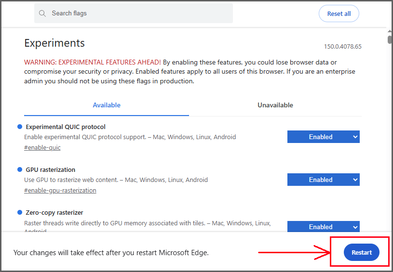Screen dimensions: 393x272
Task: Select the Zero-copy rasterizer title
Action: point(54,212)
